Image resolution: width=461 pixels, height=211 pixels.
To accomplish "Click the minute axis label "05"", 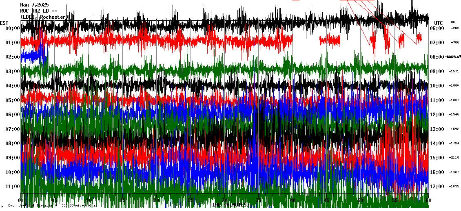I will 55,200.
